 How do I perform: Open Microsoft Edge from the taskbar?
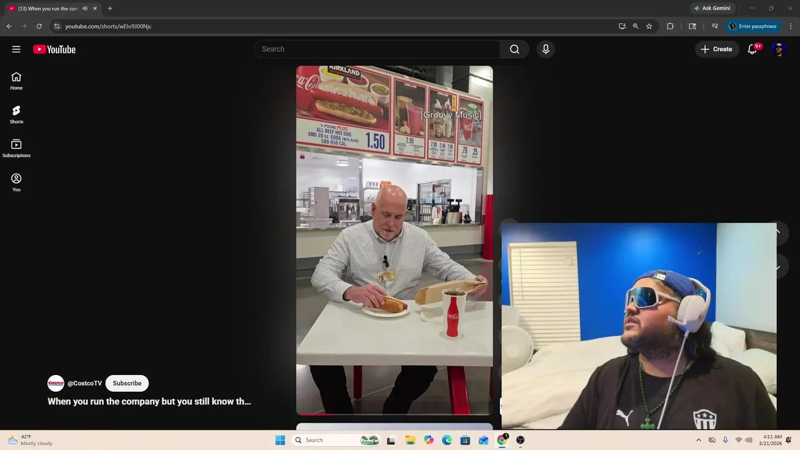click(x=447, y=440)
